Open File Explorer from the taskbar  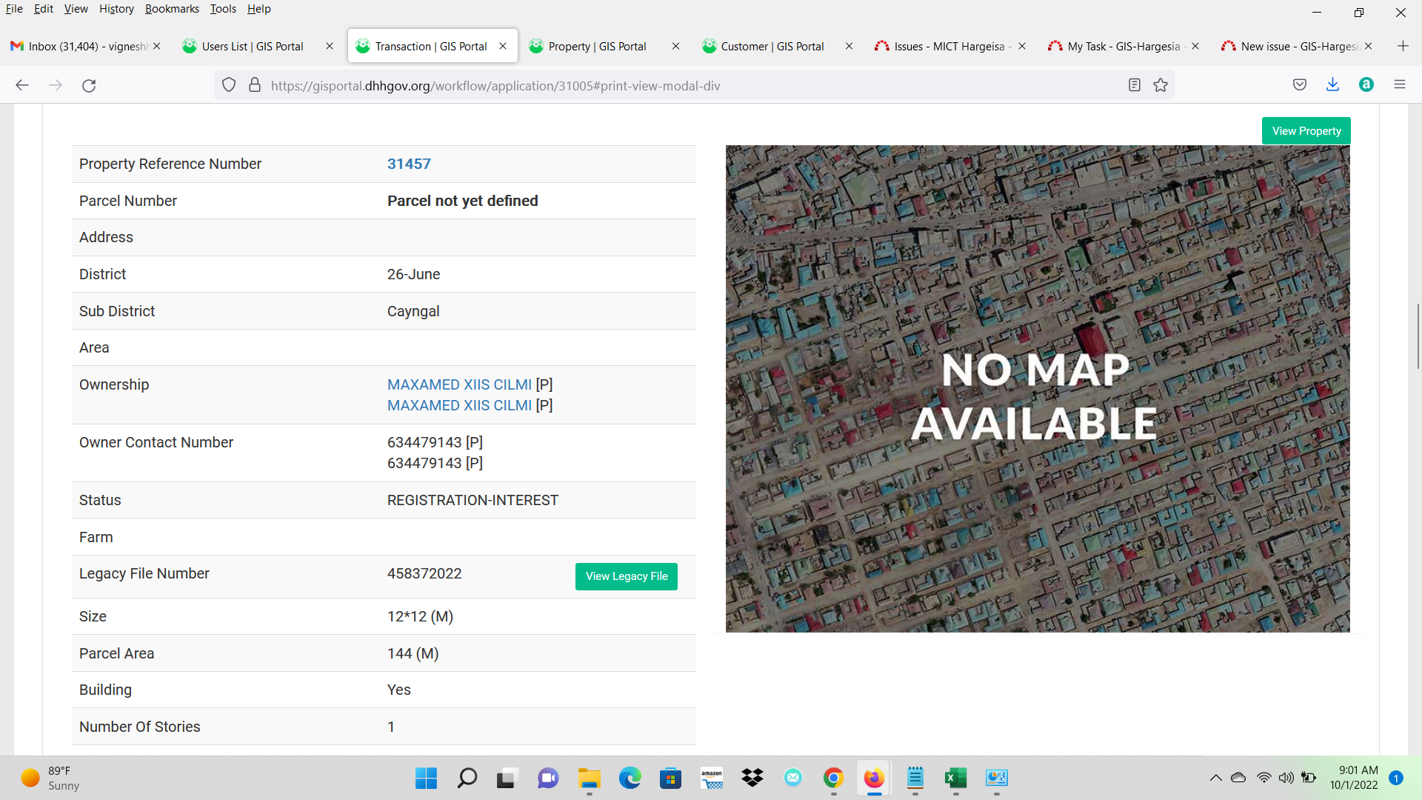coord(590,778)
